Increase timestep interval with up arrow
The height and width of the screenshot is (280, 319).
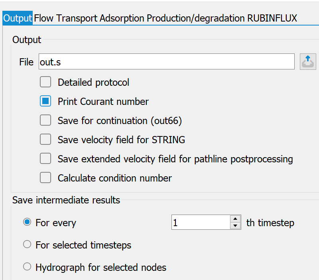(x=235, y=219)
